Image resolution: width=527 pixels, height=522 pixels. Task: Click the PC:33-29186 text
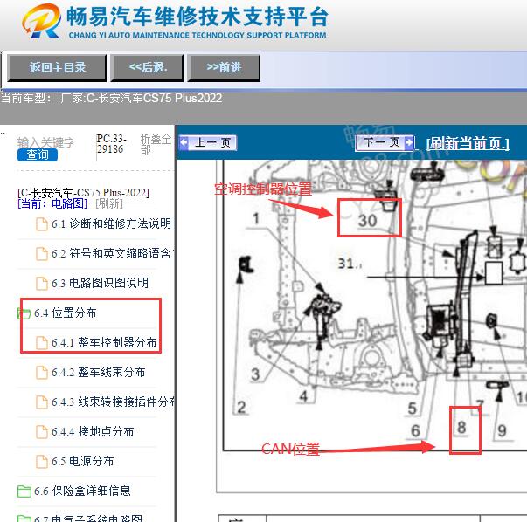click(x=111, y=144)
